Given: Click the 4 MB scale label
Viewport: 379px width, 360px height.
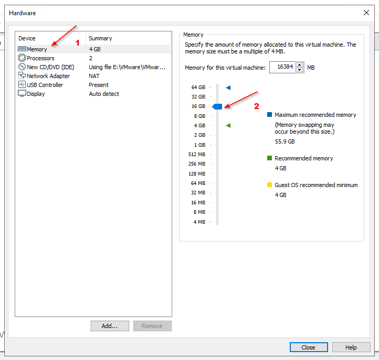Looking at the screenshot, I should (199, 222).
